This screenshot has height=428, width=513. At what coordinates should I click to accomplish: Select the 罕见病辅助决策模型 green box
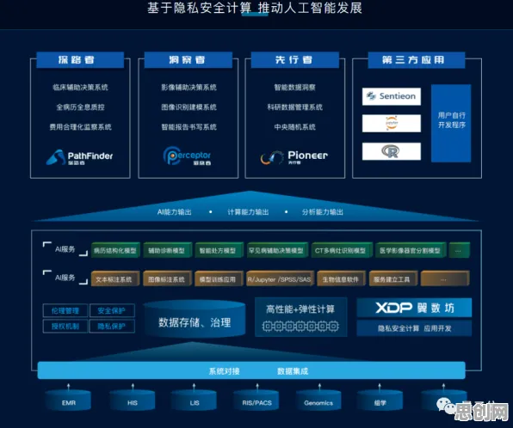pos(277,251)
